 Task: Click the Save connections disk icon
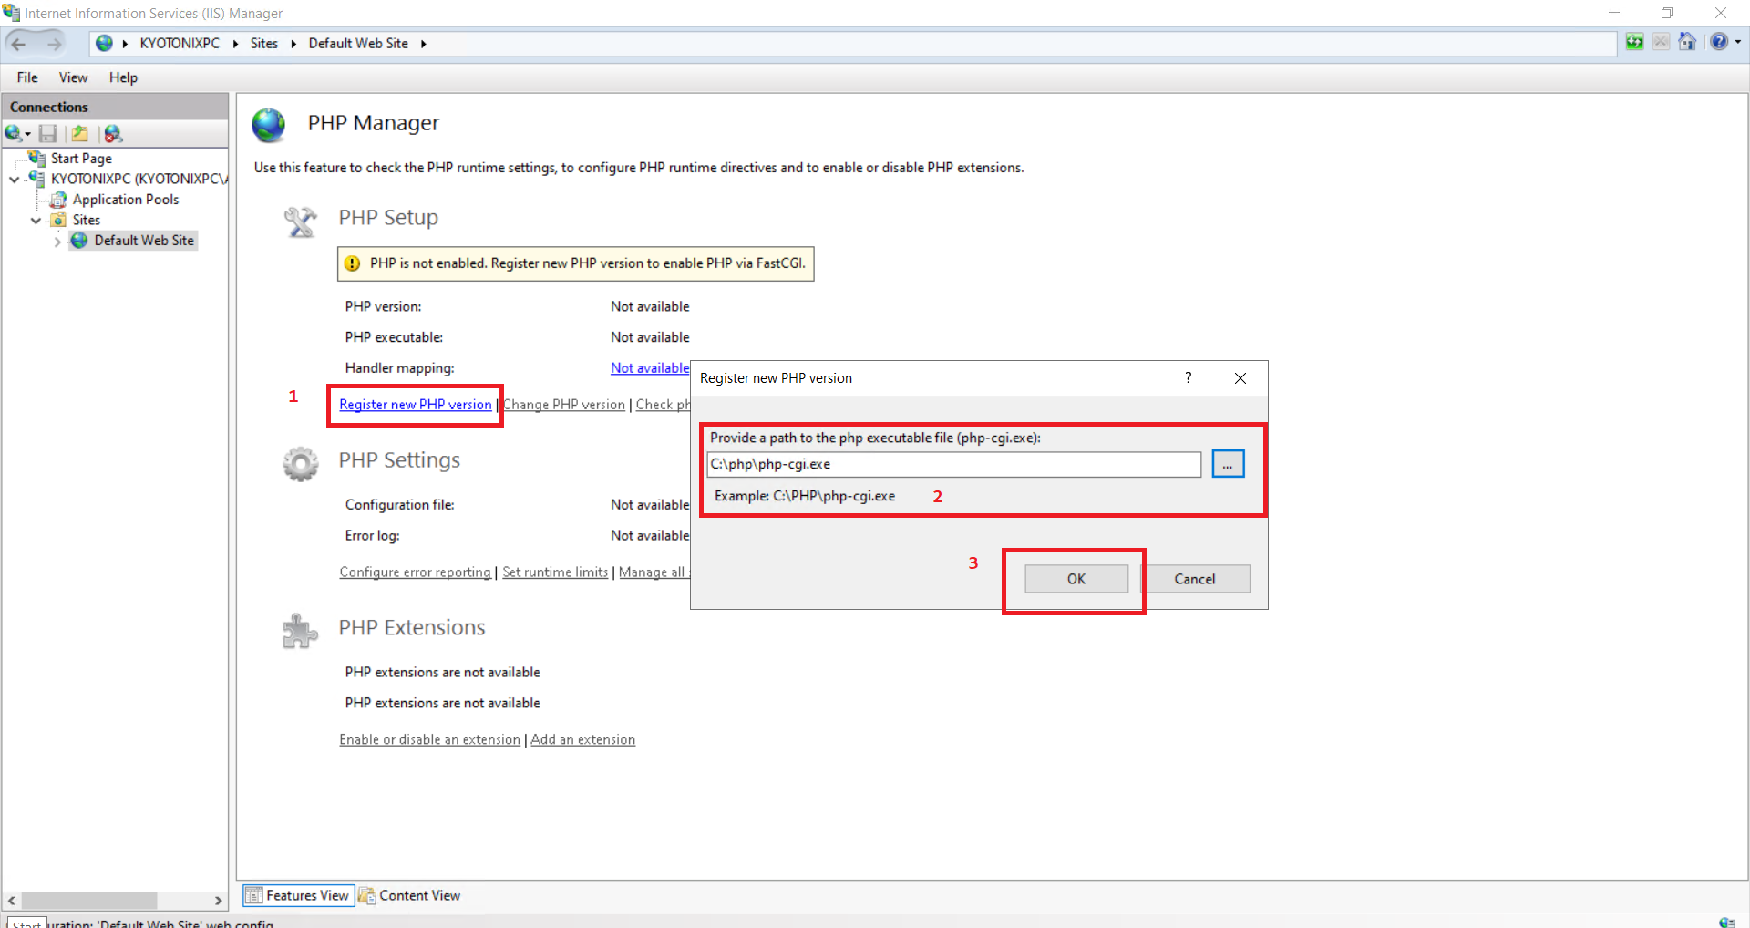click(47, 134)
